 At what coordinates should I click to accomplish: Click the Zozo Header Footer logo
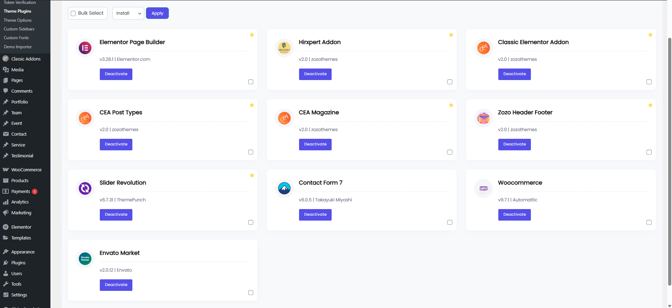click(x=484, y=118)
